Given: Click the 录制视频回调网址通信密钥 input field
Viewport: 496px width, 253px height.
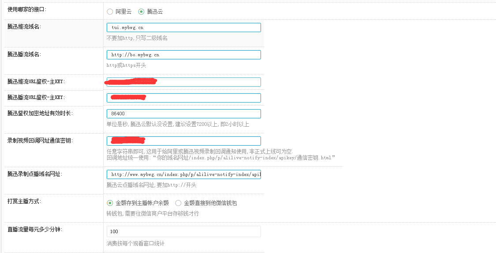Looking at the screenshot, I should point(203,141).
